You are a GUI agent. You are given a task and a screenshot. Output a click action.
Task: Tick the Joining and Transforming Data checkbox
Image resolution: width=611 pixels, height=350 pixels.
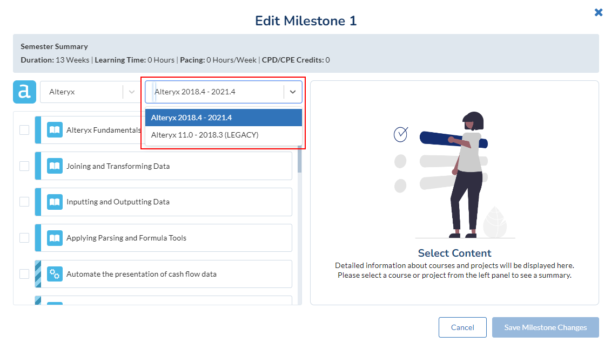pyautogui.click(x=24, y=166)
